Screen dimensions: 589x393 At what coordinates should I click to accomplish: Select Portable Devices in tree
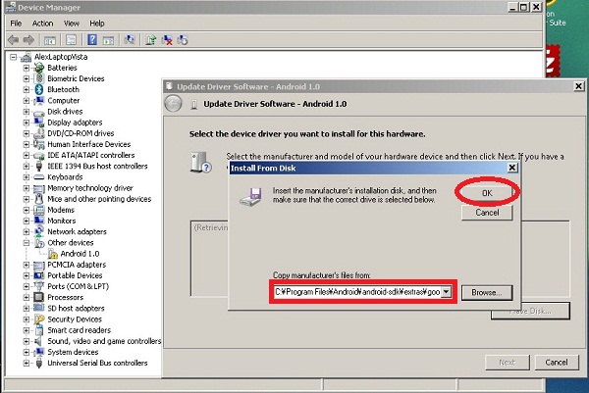click(x=75, y=275)
